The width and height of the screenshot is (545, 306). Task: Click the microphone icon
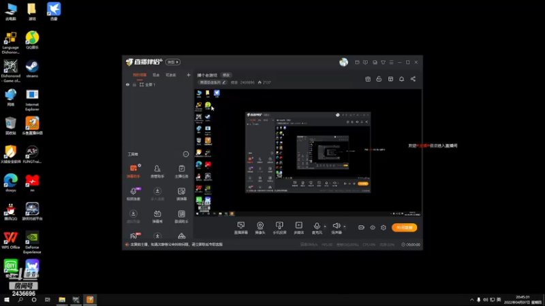[317, 226]
